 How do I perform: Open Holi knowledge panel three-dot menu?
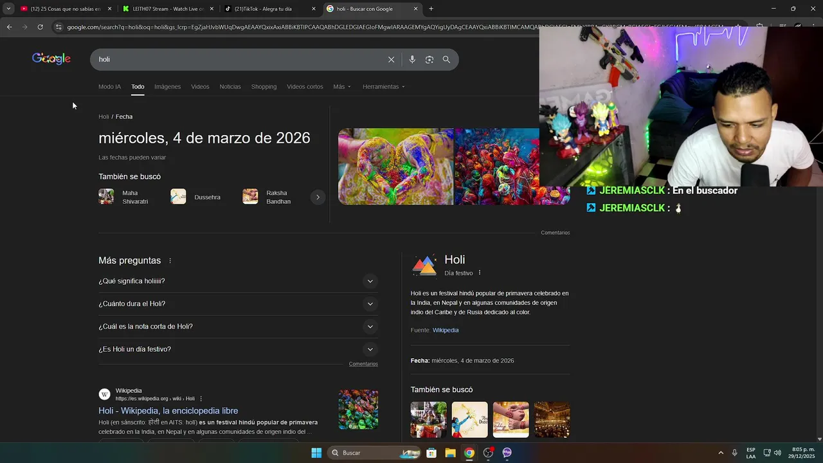pyautogui.click(x=480, y=273)
